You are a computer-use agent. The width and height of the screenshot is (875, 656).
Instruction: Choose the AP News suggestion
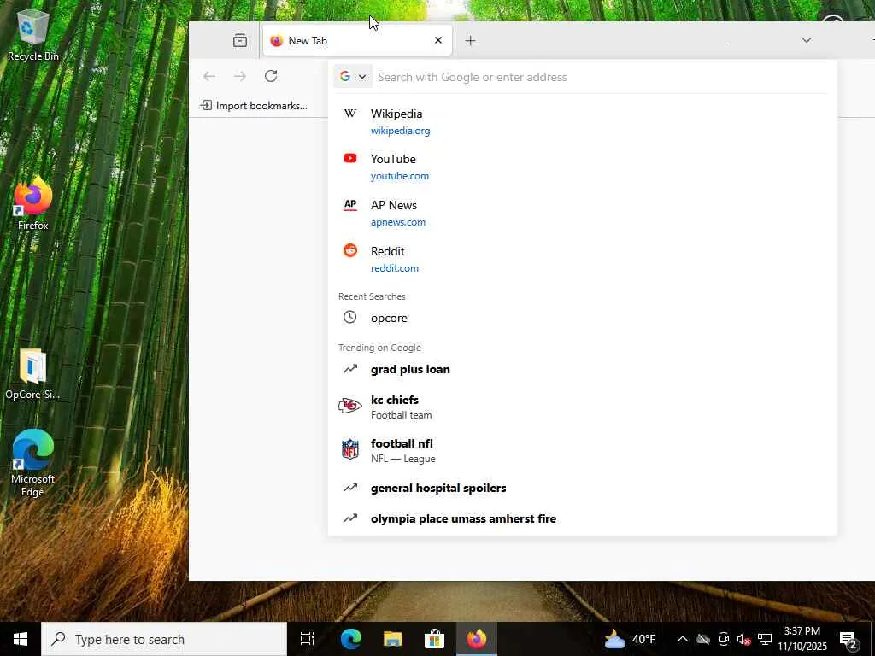pos(582,213)
